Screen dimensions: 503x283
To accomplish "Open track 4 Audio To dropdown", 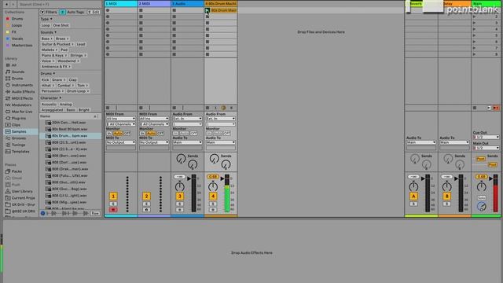I will coord(221,142).
